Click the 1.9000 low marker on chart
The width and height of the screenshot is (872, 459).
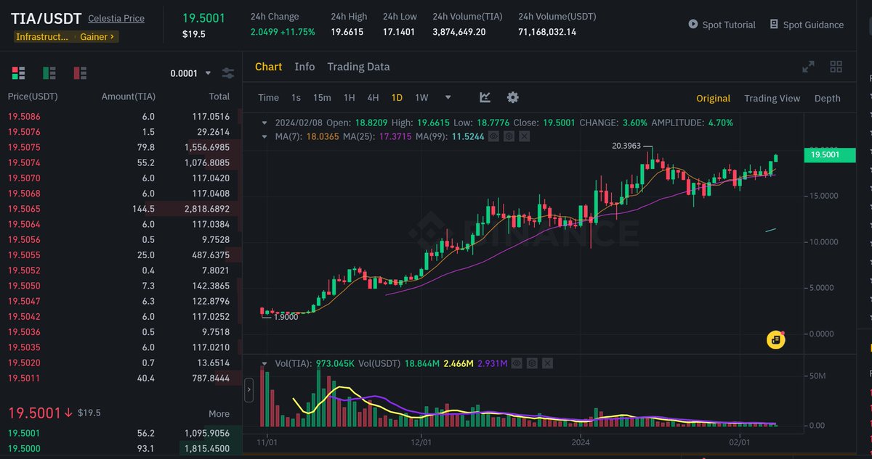tap(286, 316)
